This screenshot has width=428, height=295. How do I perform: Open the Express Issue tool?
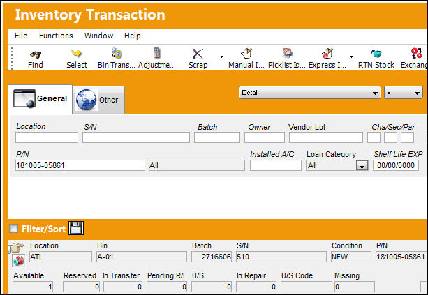click(x=327, y=53)
